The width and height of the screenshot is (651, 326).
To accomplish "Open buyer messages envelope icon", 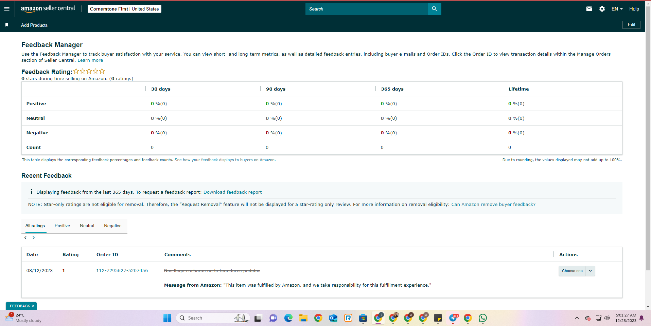I will 589,9.
